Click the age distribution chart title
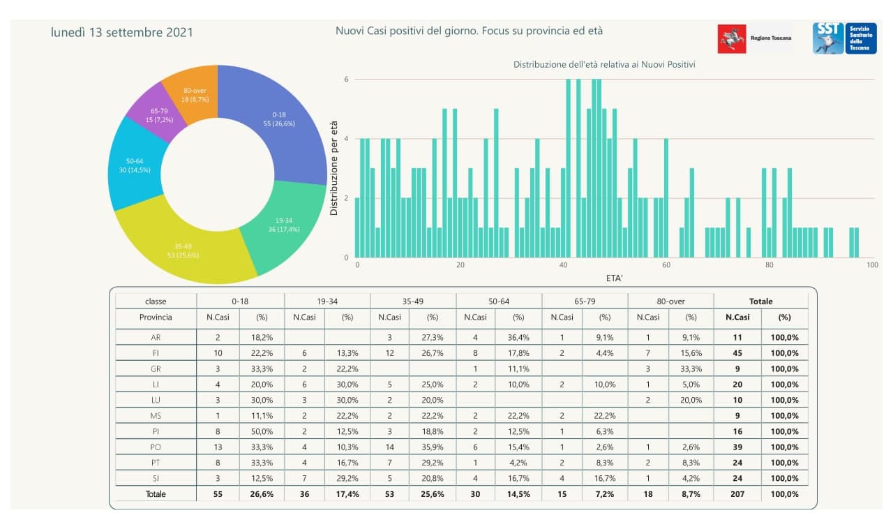 (x=604, y=64)
